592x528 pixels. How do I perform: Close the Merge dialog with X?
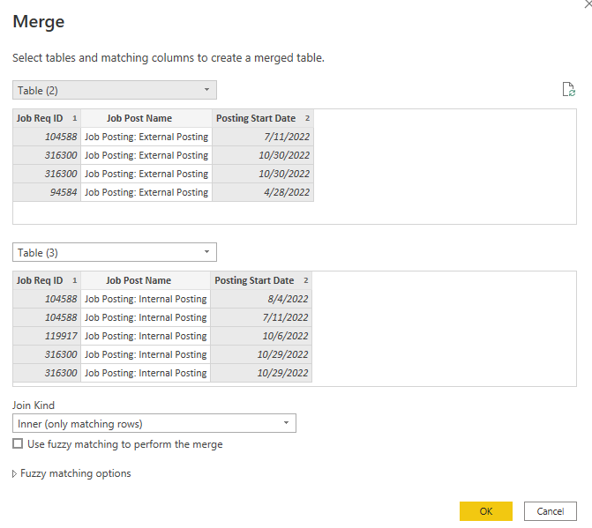588,4
